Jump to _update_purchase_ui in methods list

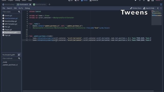(x=10, y=65)
